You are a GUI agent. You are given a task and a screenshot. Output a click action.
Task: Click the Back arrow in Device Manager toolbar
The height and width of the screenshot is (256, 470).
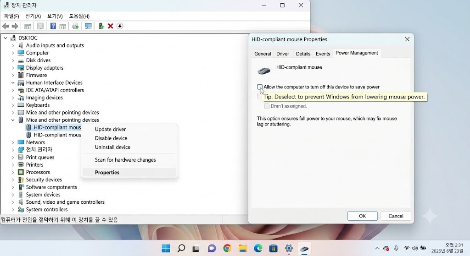[6, 26]
